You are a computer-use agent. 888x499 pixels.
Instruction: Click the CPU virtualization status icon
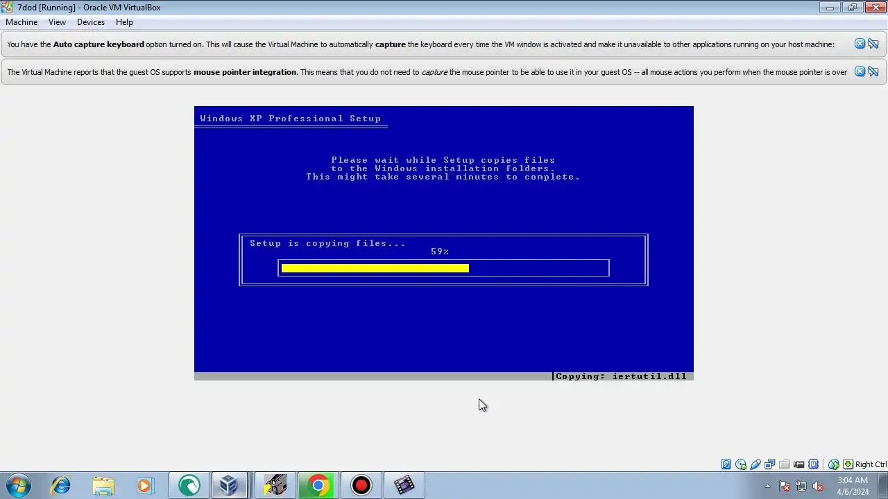point(814,464)
